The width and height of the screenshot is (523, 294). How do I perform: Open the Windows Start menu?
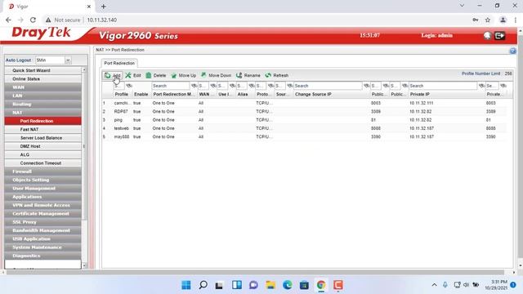(x=186, y=285)
